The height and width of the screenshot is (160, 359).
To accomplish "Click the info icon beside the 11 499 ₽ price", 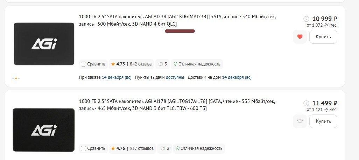I will [307, 103].
